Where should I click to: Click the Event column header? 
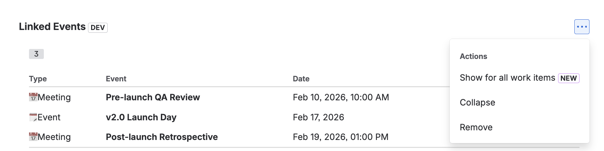(x=116, y=79)
